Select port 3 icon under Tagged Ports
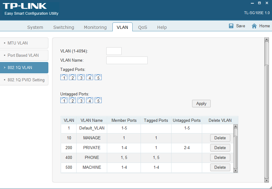This screenshot has width=272, height=189. (x=81, y=77)
